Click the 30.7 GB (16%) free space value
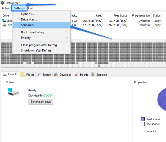The image size is (166, 142). [118, 21]
